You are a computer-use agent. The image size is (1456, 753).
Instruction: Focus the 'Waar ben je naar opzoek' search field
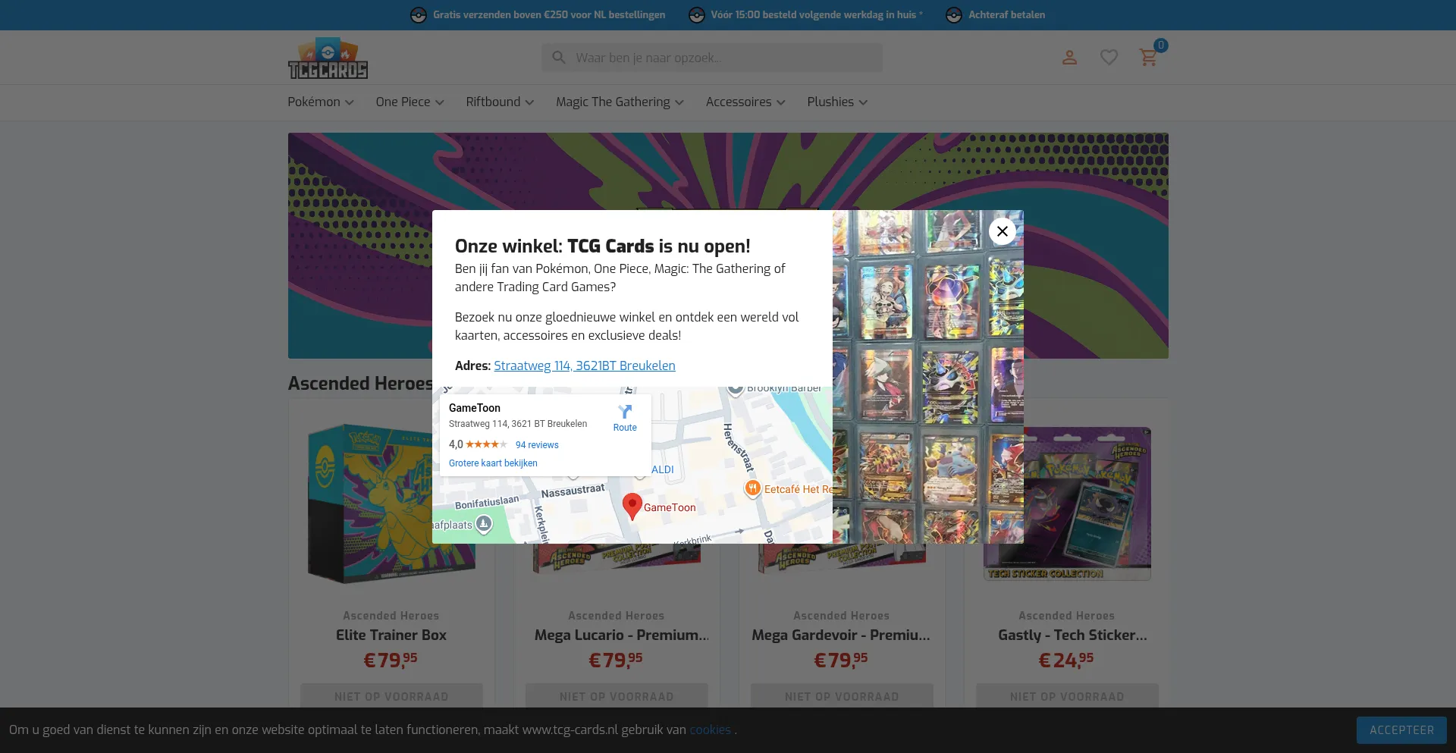tap(720, 58)
